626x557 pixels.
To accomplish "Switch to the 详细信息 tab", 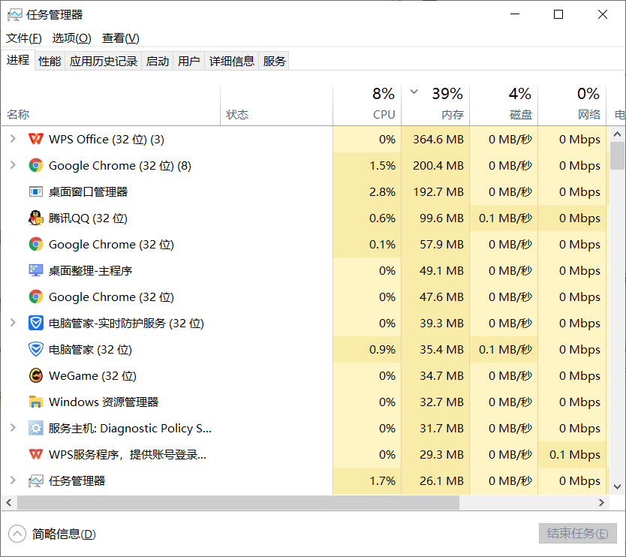I will pos(232,61).
